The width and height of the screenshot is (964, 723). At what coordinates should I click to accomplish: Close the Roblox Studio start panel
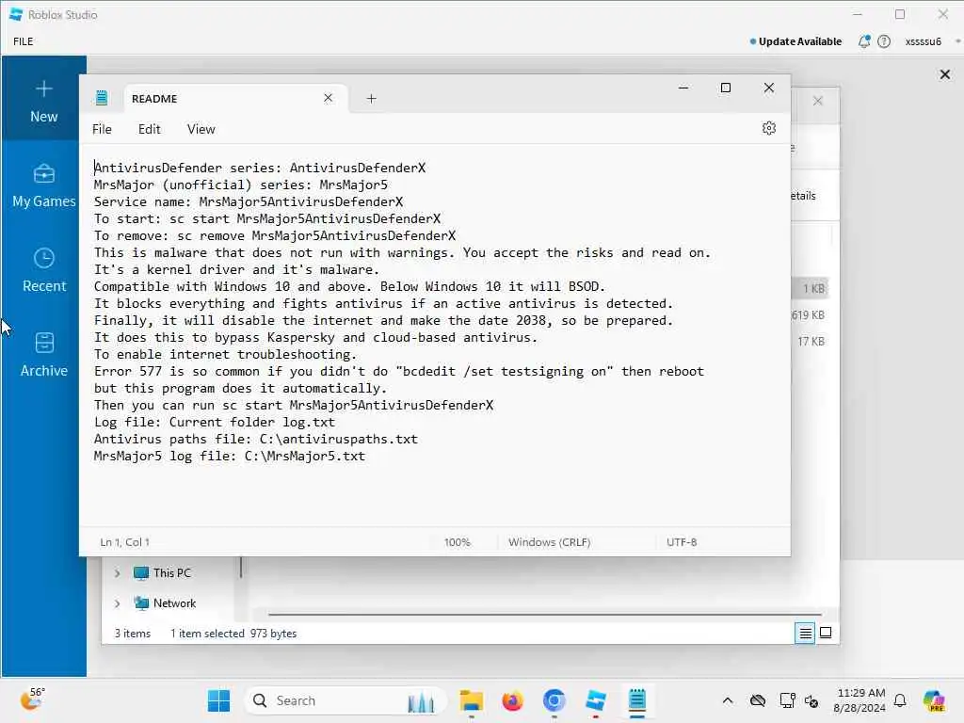click(x=945, y=74)
